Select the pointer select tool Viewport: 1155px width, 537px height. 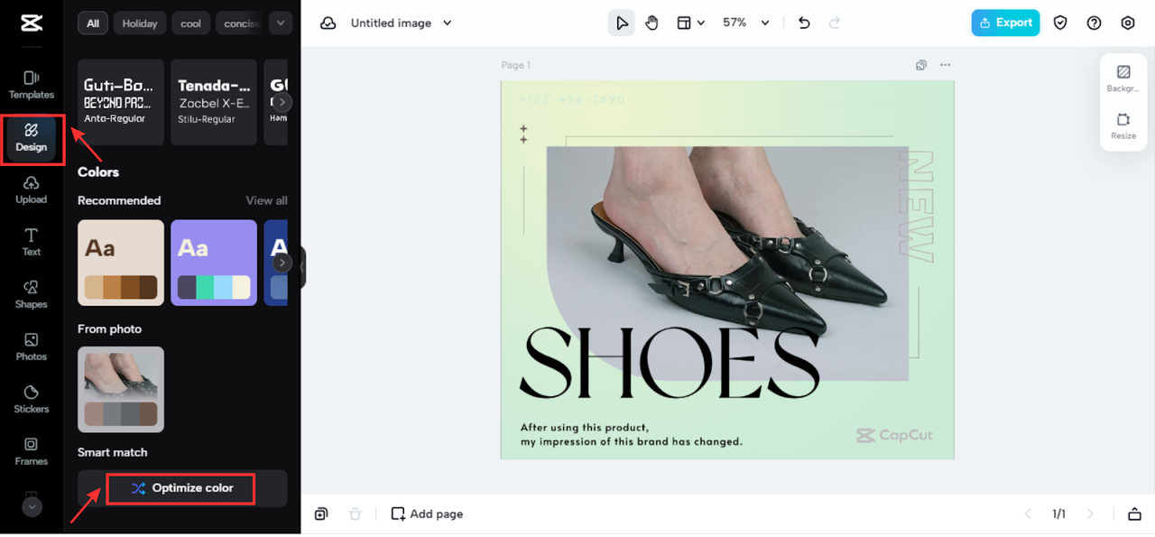(x=621, y=23)
